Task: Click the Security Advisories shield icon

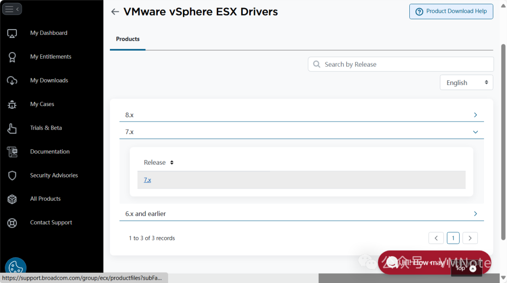Action: [12, 176]
